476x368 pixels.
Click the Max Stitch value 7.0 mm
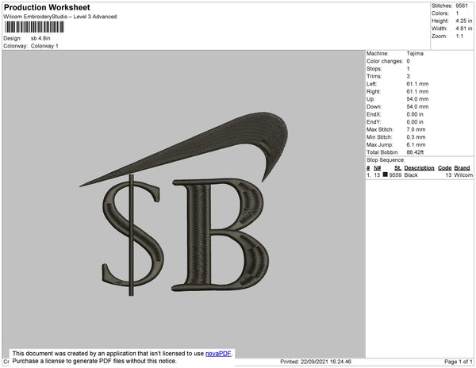pyautogui.click(x=416, y=129)
